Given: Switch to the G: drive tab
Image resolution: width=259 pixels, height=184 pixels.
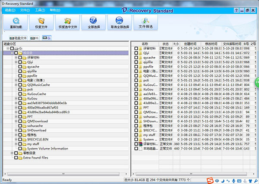Looking at the screenshot, I should tap(47, 38).
